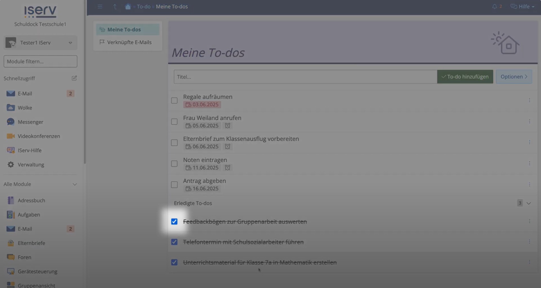The height and width of the screenshot is (288, 541).
Task: Click the reminder alarm icon for Noten eintragen
Action: pyautogui.click(x=227, y=168)
